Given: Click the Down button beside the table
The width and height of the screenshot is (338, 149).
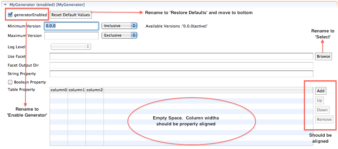Looking at the screenshot, I should click(322, 110).
